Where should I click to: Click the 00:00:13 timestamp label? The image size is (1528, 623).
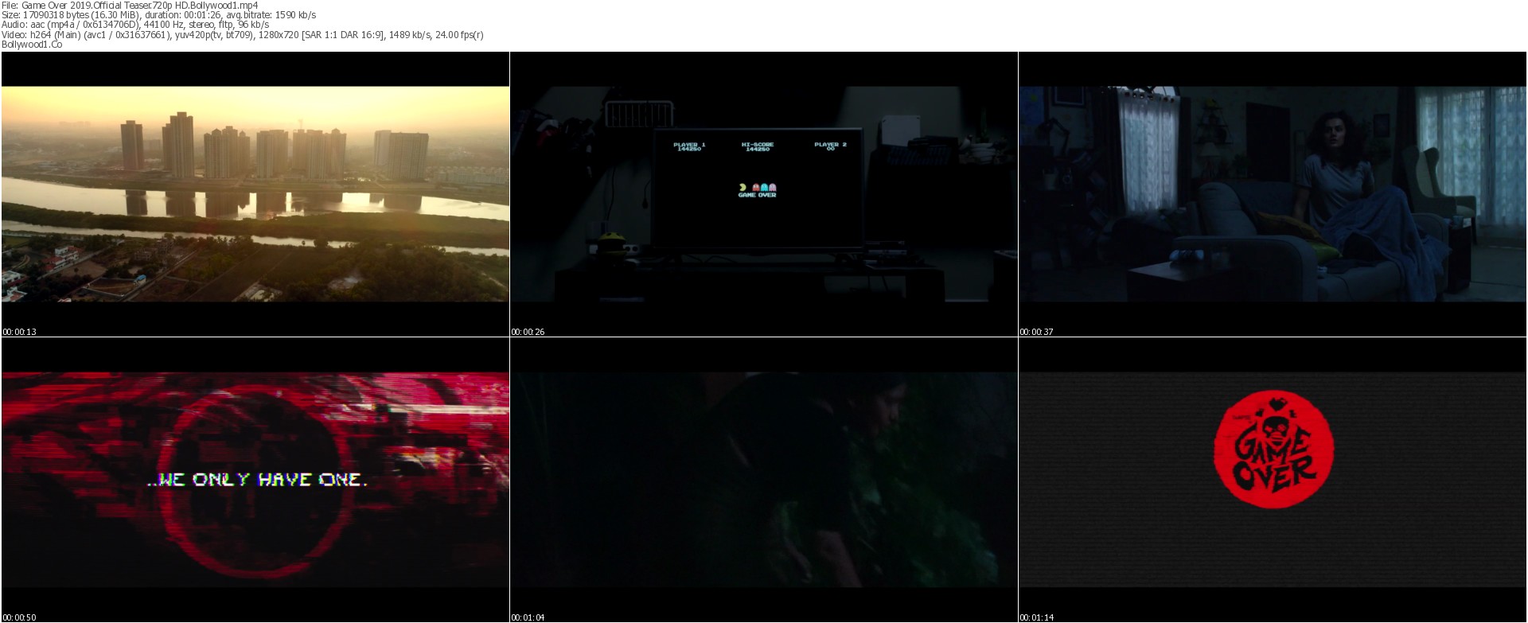coord(19,332)
